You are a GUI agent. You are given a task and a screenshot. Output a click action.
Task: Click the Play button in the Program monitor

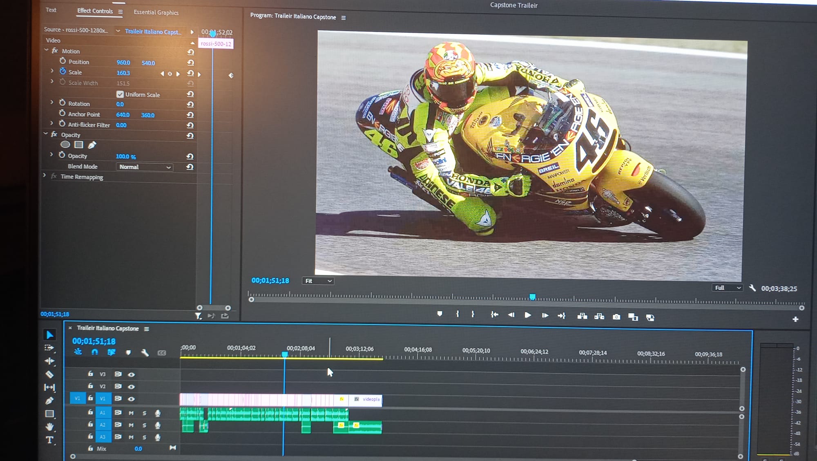[x=527, y=315]
